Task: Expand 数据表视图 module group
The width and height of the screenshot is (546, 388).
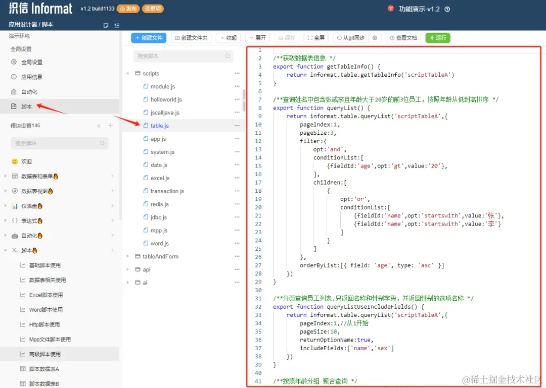Action: coord(5,191)
